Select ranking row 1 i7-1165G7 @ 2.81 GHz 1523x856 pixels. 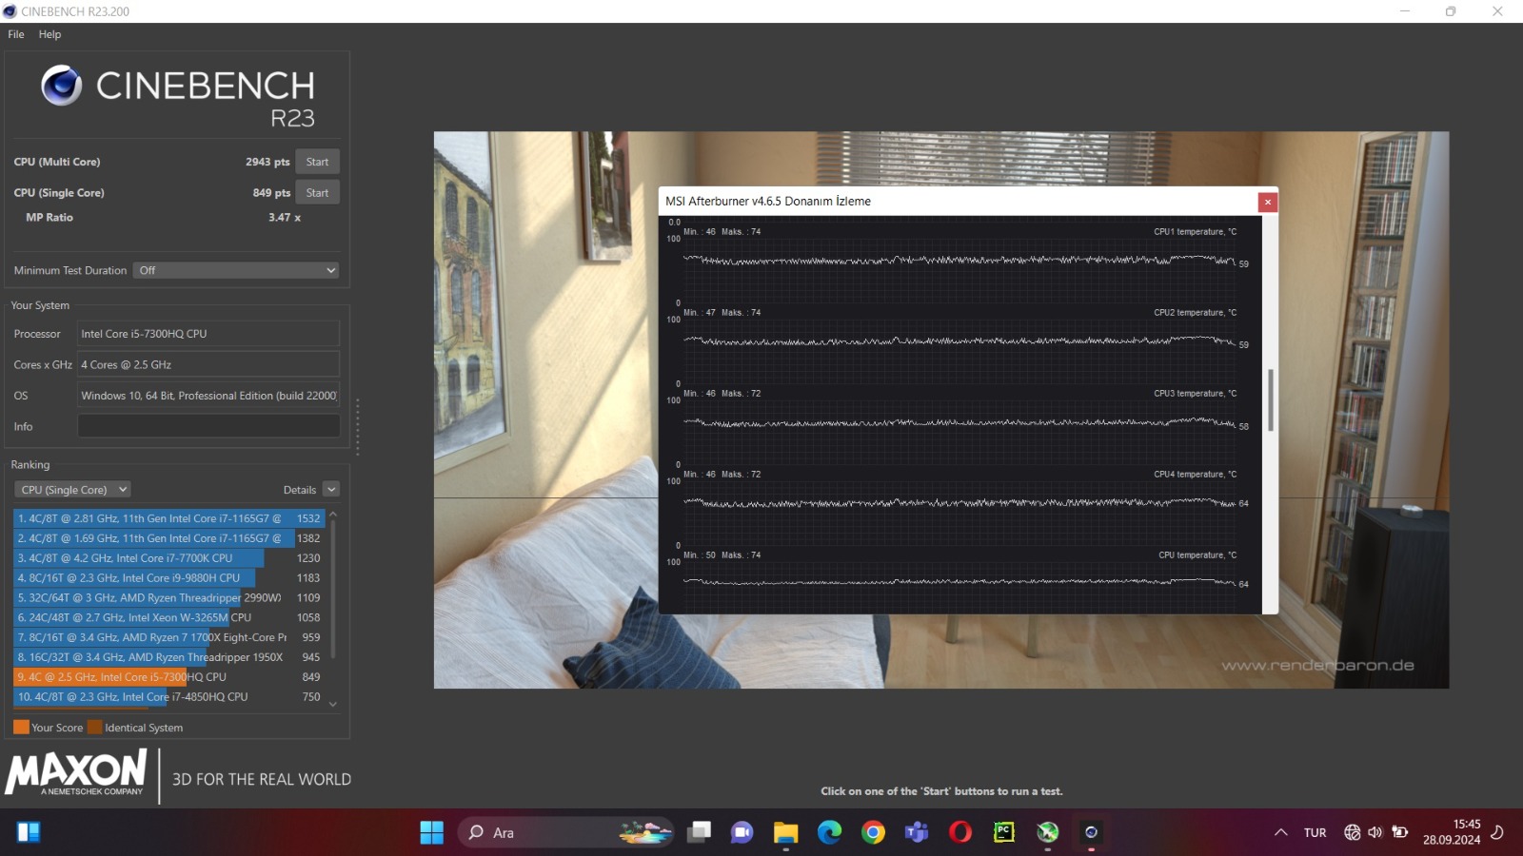click(169, 518)
